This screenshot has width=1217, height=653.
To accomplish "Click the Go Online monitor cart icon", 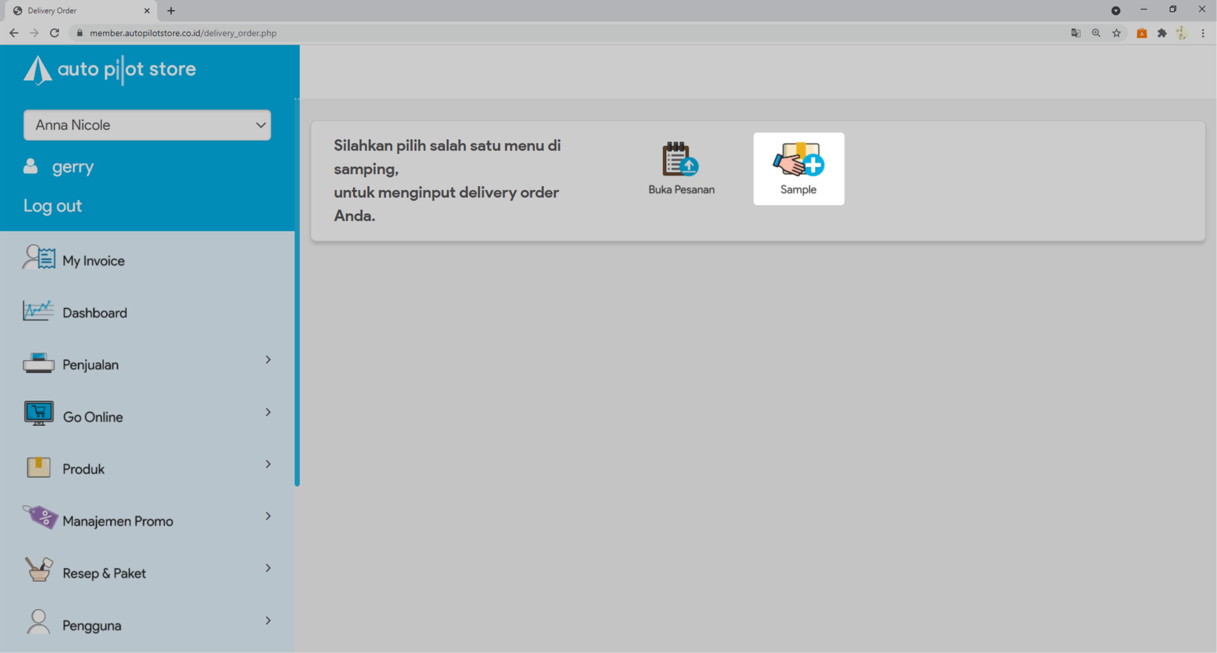I will click(39, 413).
